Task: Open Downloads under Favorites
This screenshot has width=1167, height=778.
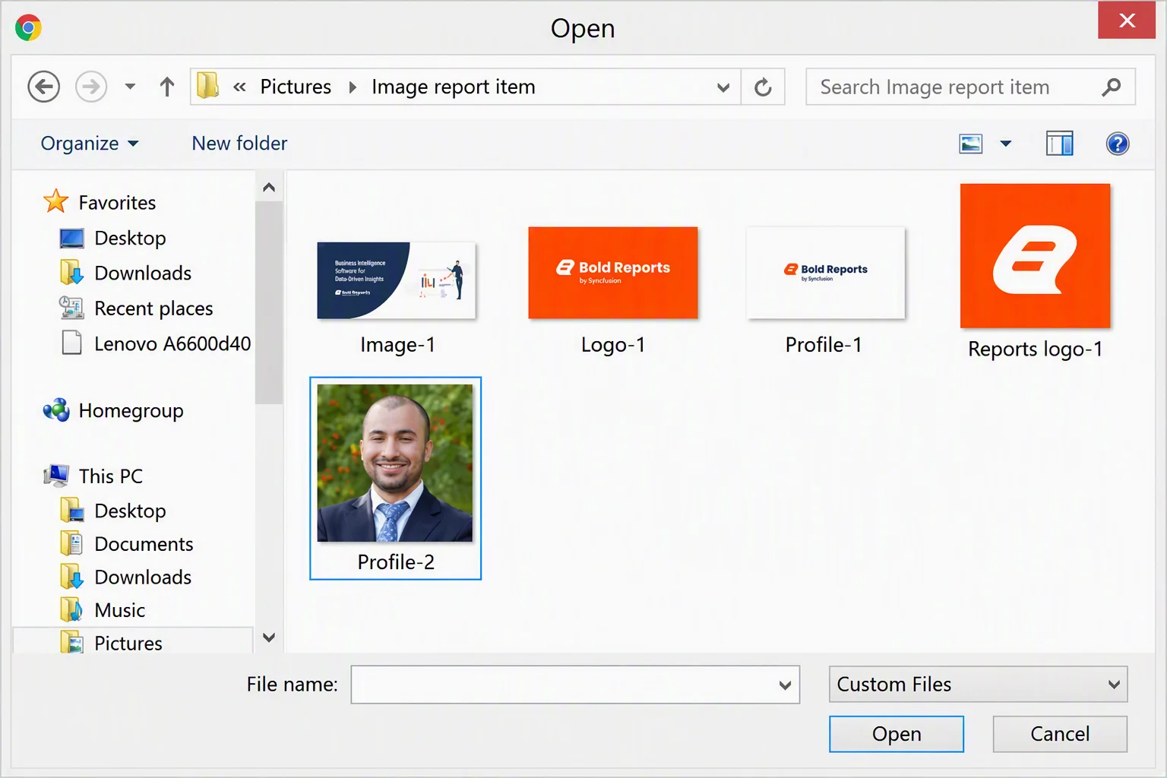Action: [x=126, y=273]
